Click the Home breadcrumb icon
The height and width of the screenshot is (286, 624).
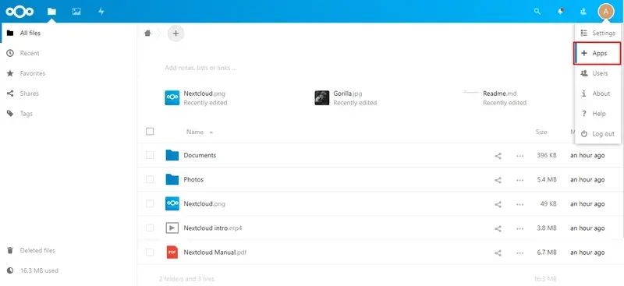coord(147,34)
